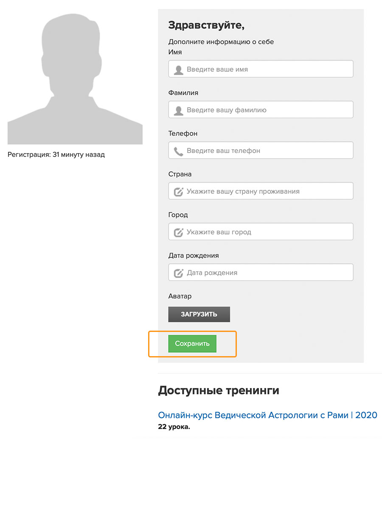Click the edit icon in the country field
Screen dimensions: 382x510
point(179,192)
